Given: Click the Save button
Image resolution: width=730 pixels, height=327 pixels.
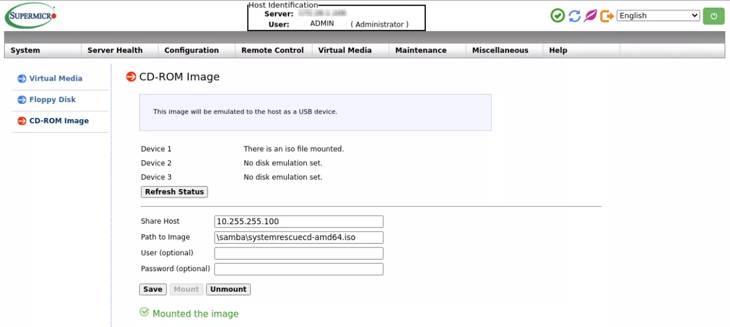Looking at the screenshot, I should pyautogui.click(x=153, y=289).
